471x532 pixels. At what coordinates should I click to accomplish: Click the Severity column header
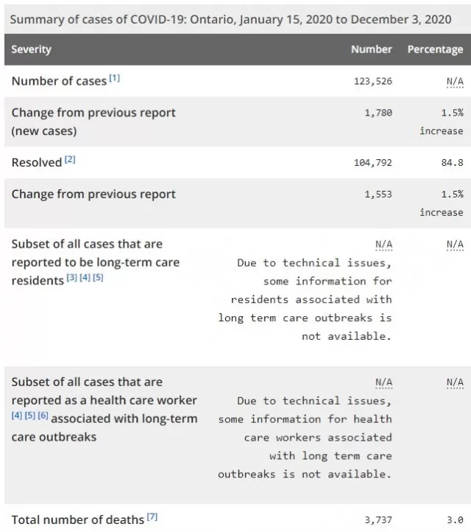point(31,49)
